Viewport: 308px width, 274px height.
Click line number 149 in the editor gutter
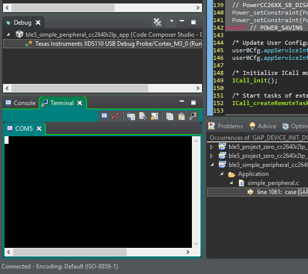218,80
